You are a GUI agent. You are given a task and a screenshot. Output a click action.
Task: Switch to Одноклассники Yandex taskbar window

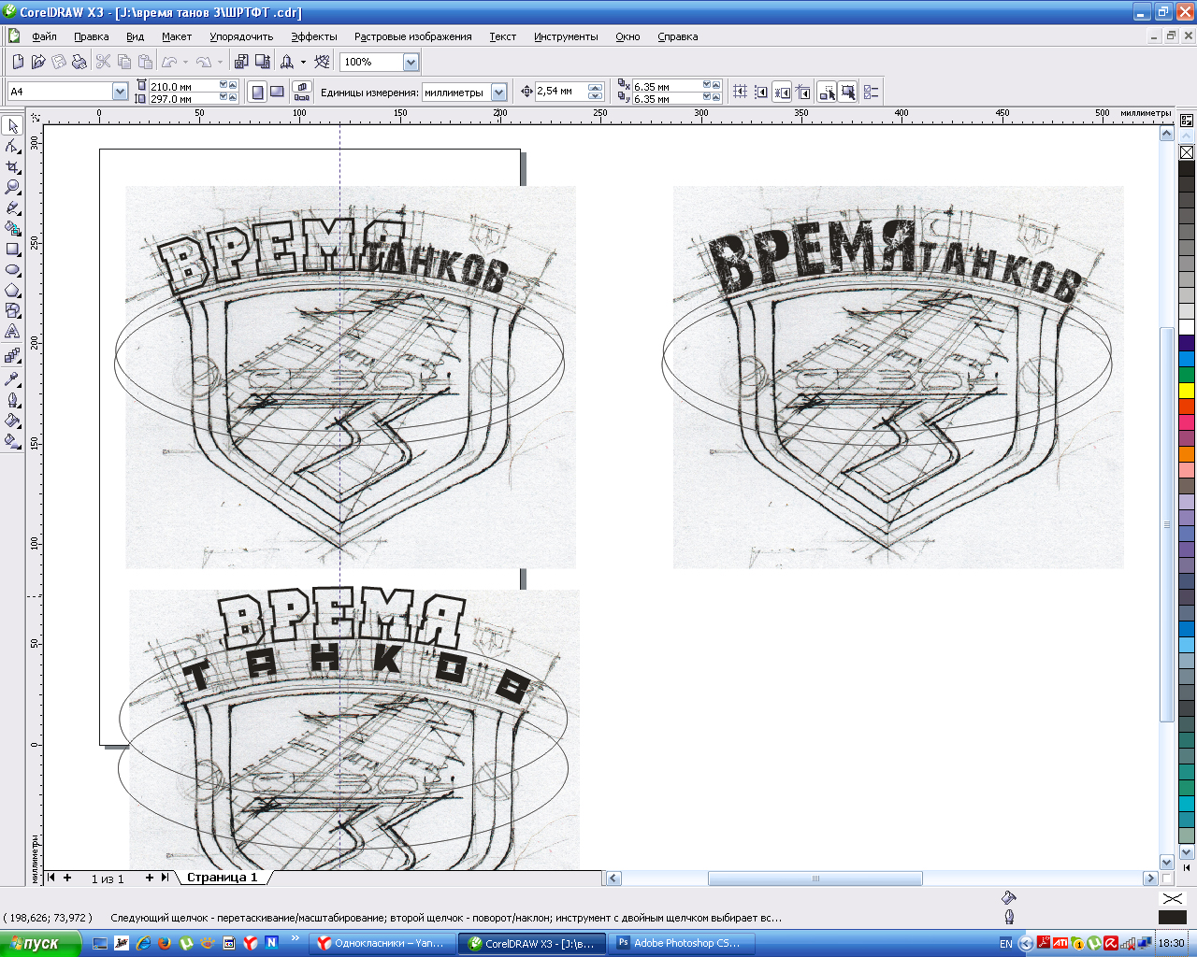pos(383,943)
